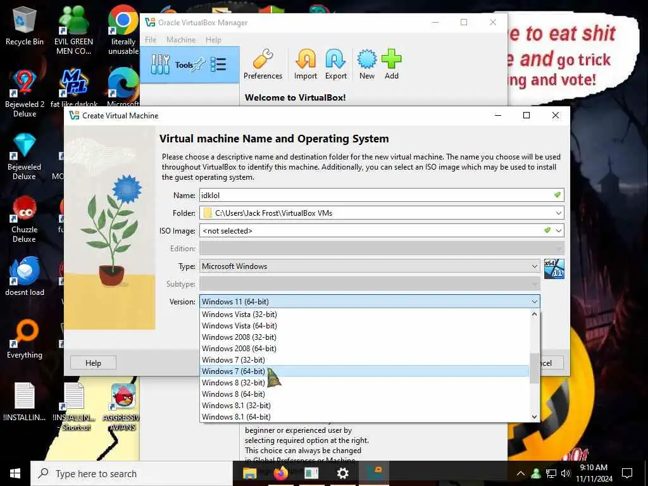Expand the Folder path dropdown
The image size is (648, 486).
[558, 213]
